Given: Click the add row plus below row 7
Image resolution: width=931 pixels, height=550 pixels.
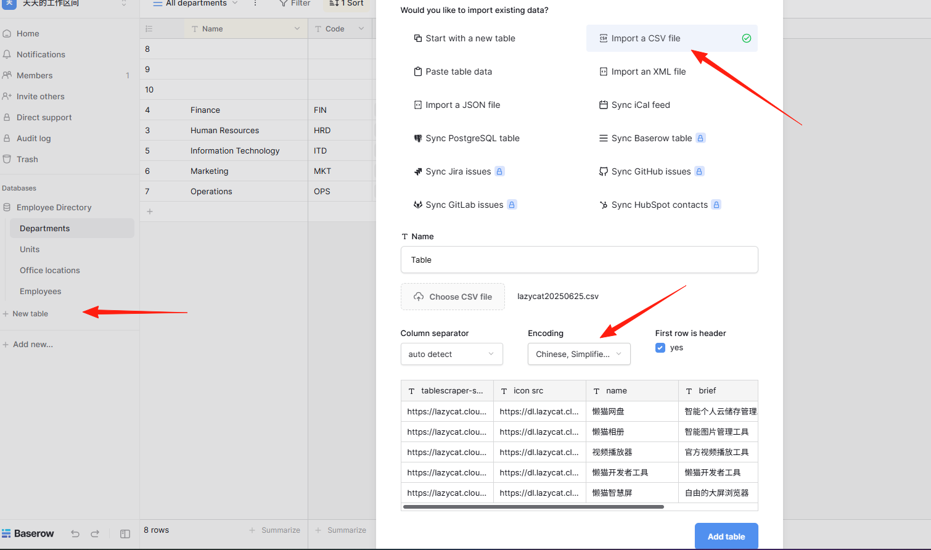Looking at the screenshot, I should (149, 211).
